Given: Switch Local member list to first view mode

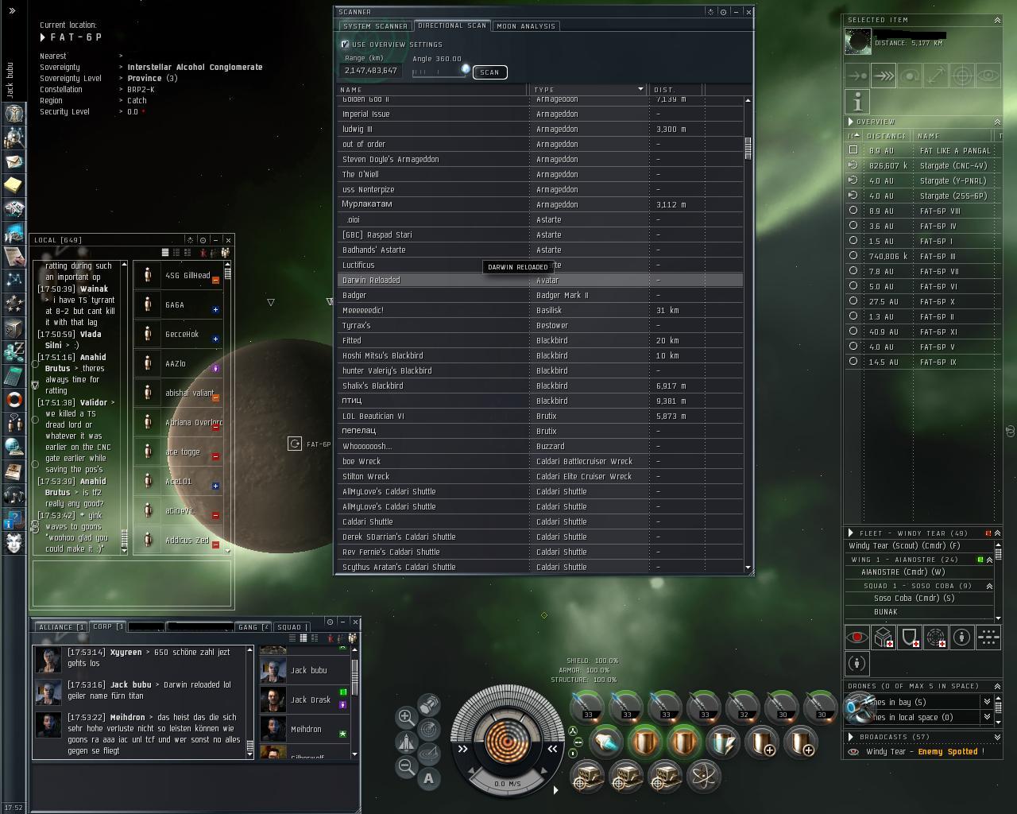Looking at the screenshot, I should click(x=165, y=253).
